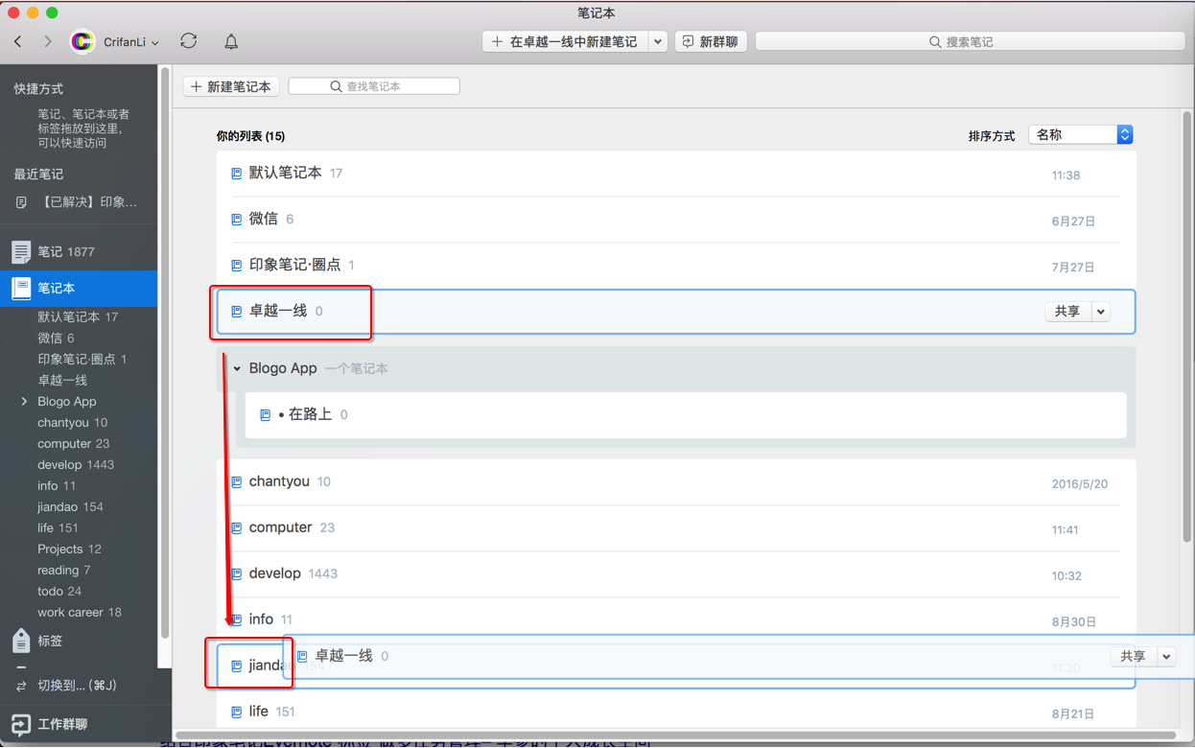Select sidebar notebook info 11
The width and height of the screenshot is (1195, 748).
[57, 485]
